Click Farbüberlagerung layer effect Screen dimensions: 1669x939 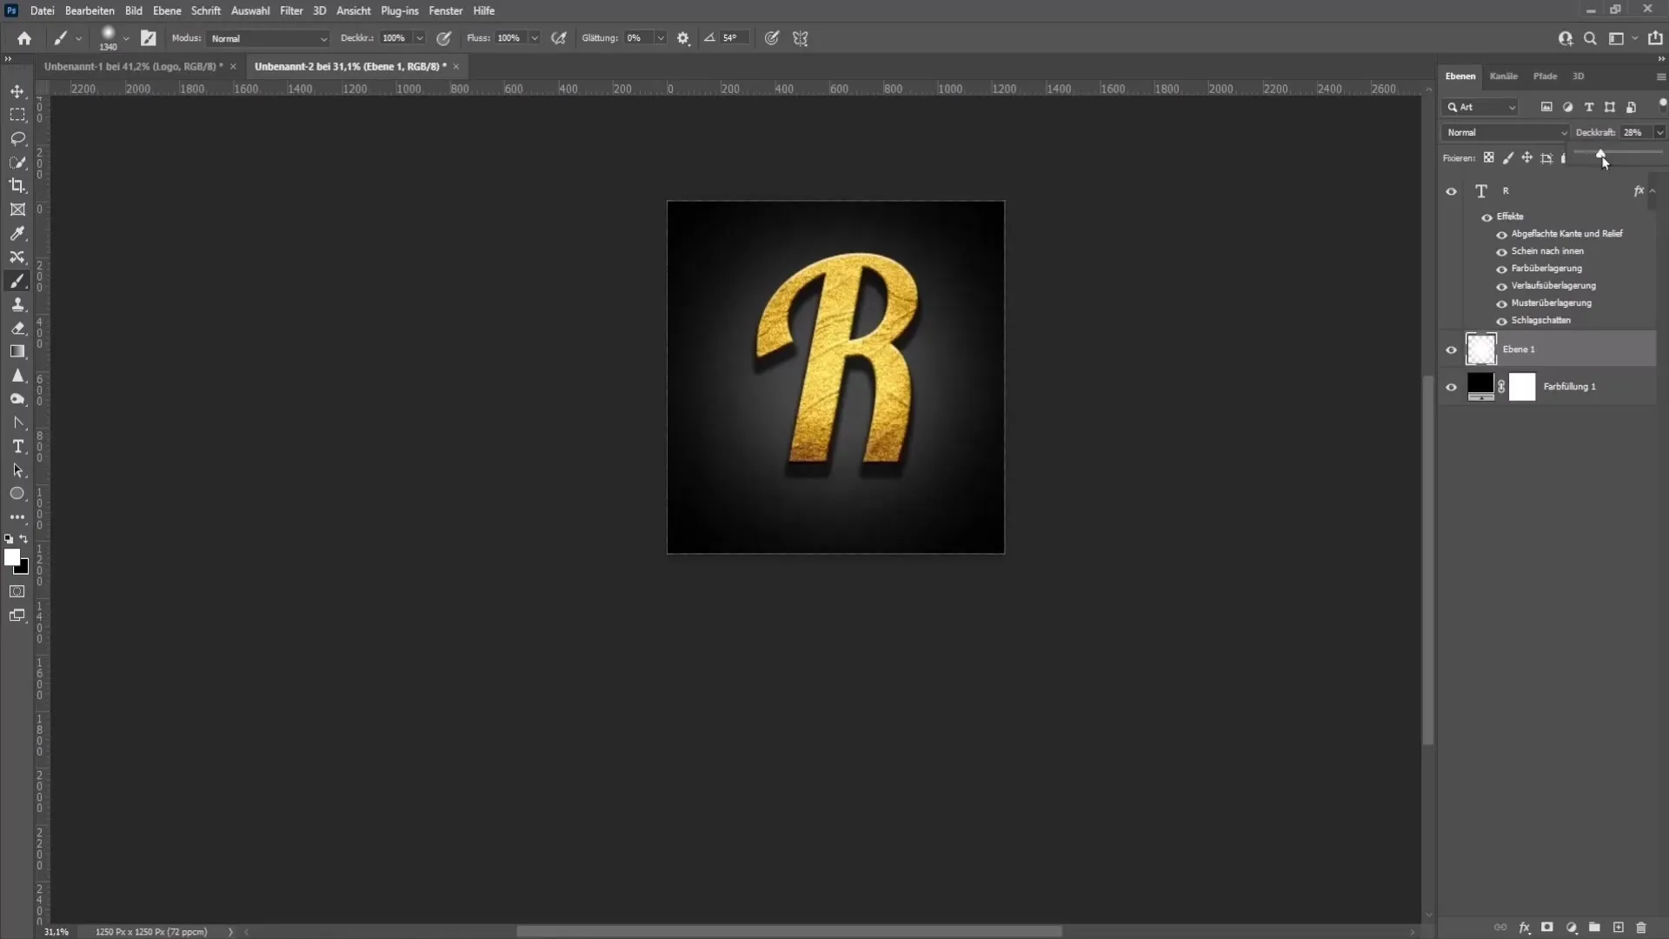[1546, 269]
